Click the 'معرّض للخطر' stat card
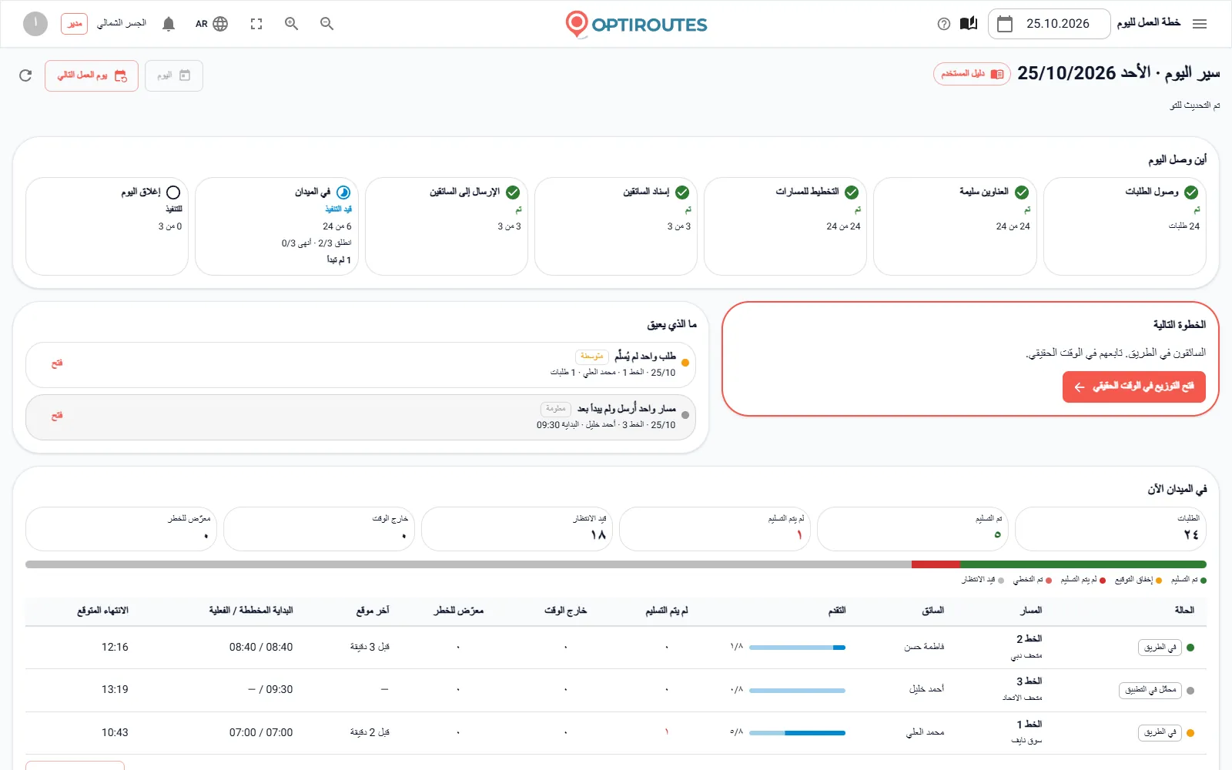This screenshot has height=770, width=1232. (121, 529)
